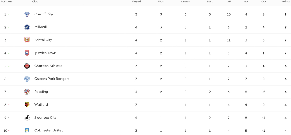This screenshot has width=291, height=135.
Task: Click the Millwall club crest
Action: tap(27, 27)
